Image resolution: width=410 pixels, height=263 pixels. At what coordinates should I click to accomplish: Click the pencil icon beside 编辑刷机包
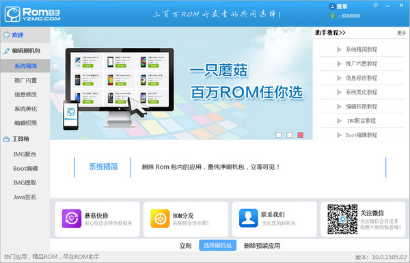6,51
